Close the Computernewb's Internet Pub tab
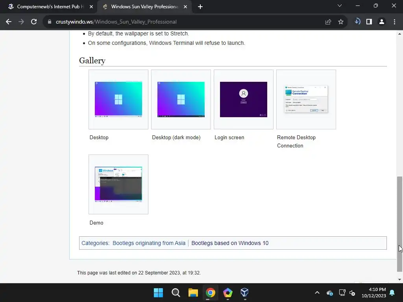403x302 pixels. (91, 7)
